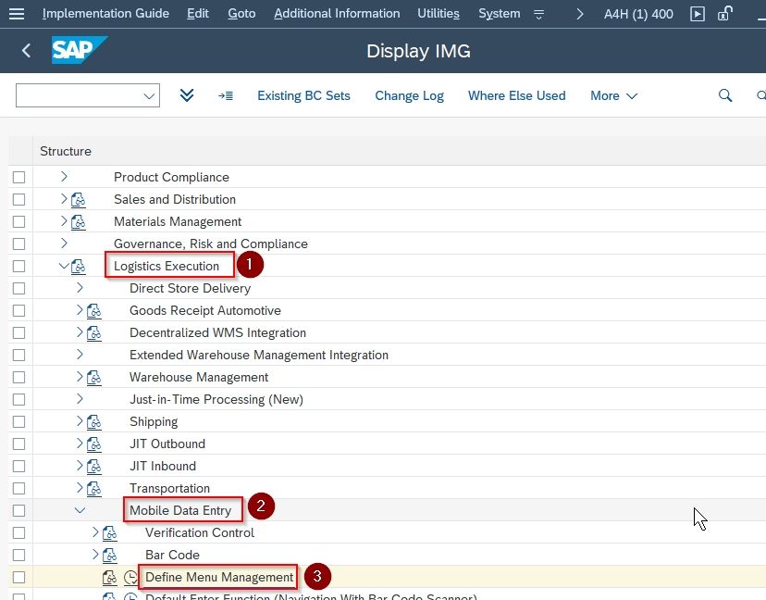
Task: Open the Edit menu
Action: click(198, 14)
